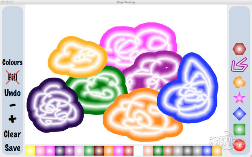This screenshot has width=252, height=157.
Task: Pick the red circle stamp shape
Action: pos(239,145)
